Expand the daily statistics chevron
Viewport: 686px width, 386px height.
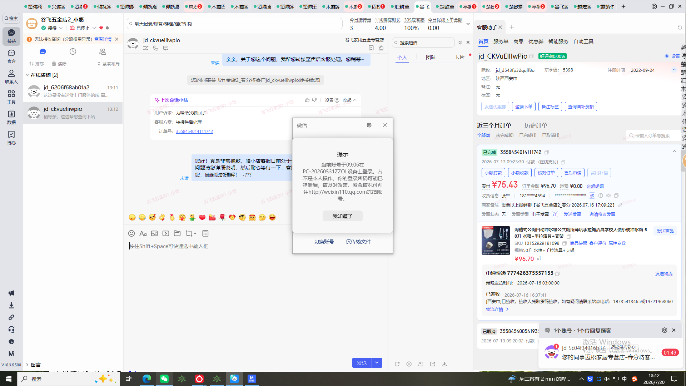468,24
